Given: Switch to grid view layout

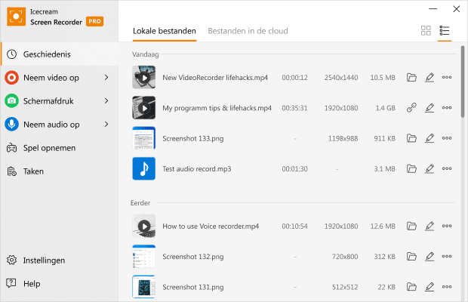Looking at the screenshot, I should click(426, 31).
